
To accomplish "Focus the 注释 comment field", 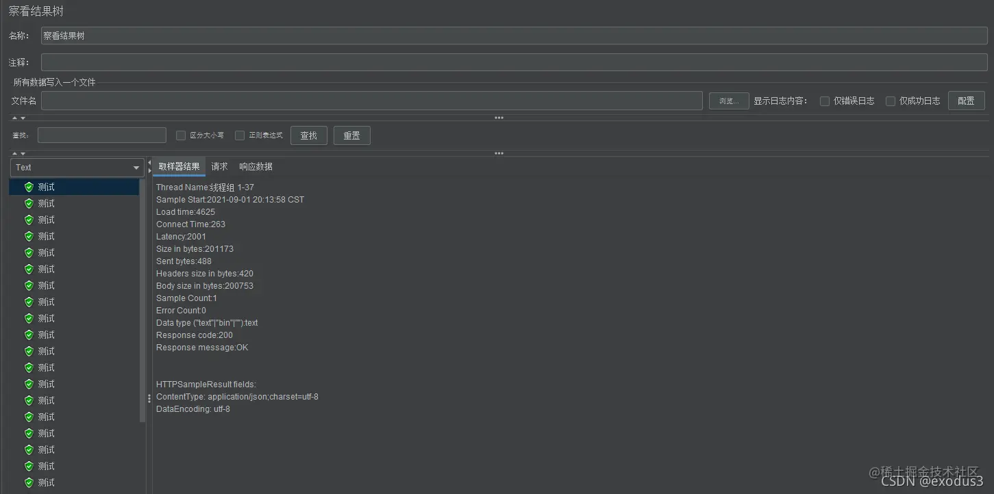I will [x=514, y=62].
